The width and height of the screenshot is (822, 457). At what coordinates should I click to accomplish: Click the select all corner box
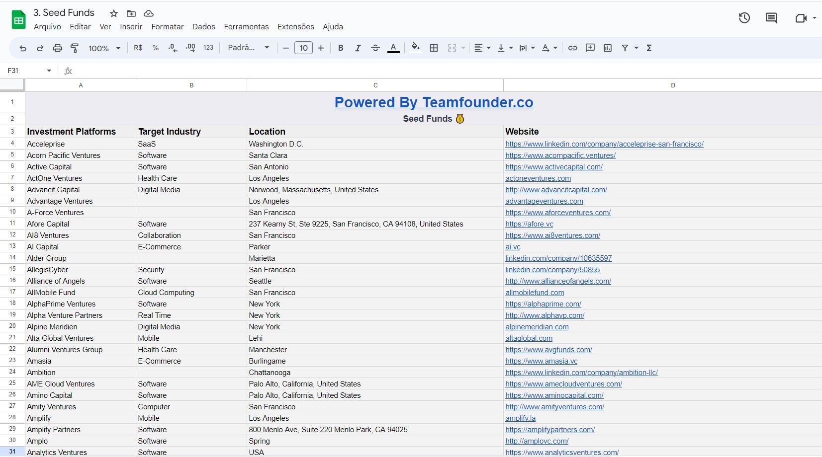[12, 85]
